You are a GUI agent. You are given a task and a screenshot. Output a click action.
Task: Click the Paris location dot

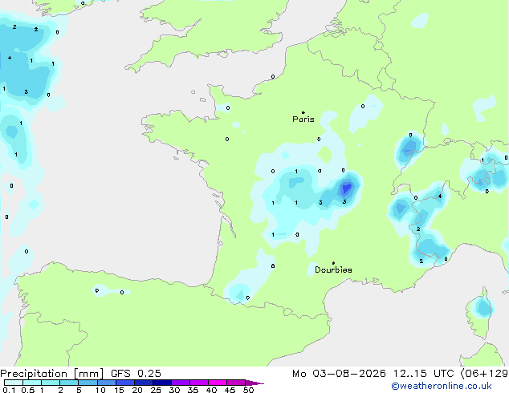pyautogui.click(x=303, y=112)
